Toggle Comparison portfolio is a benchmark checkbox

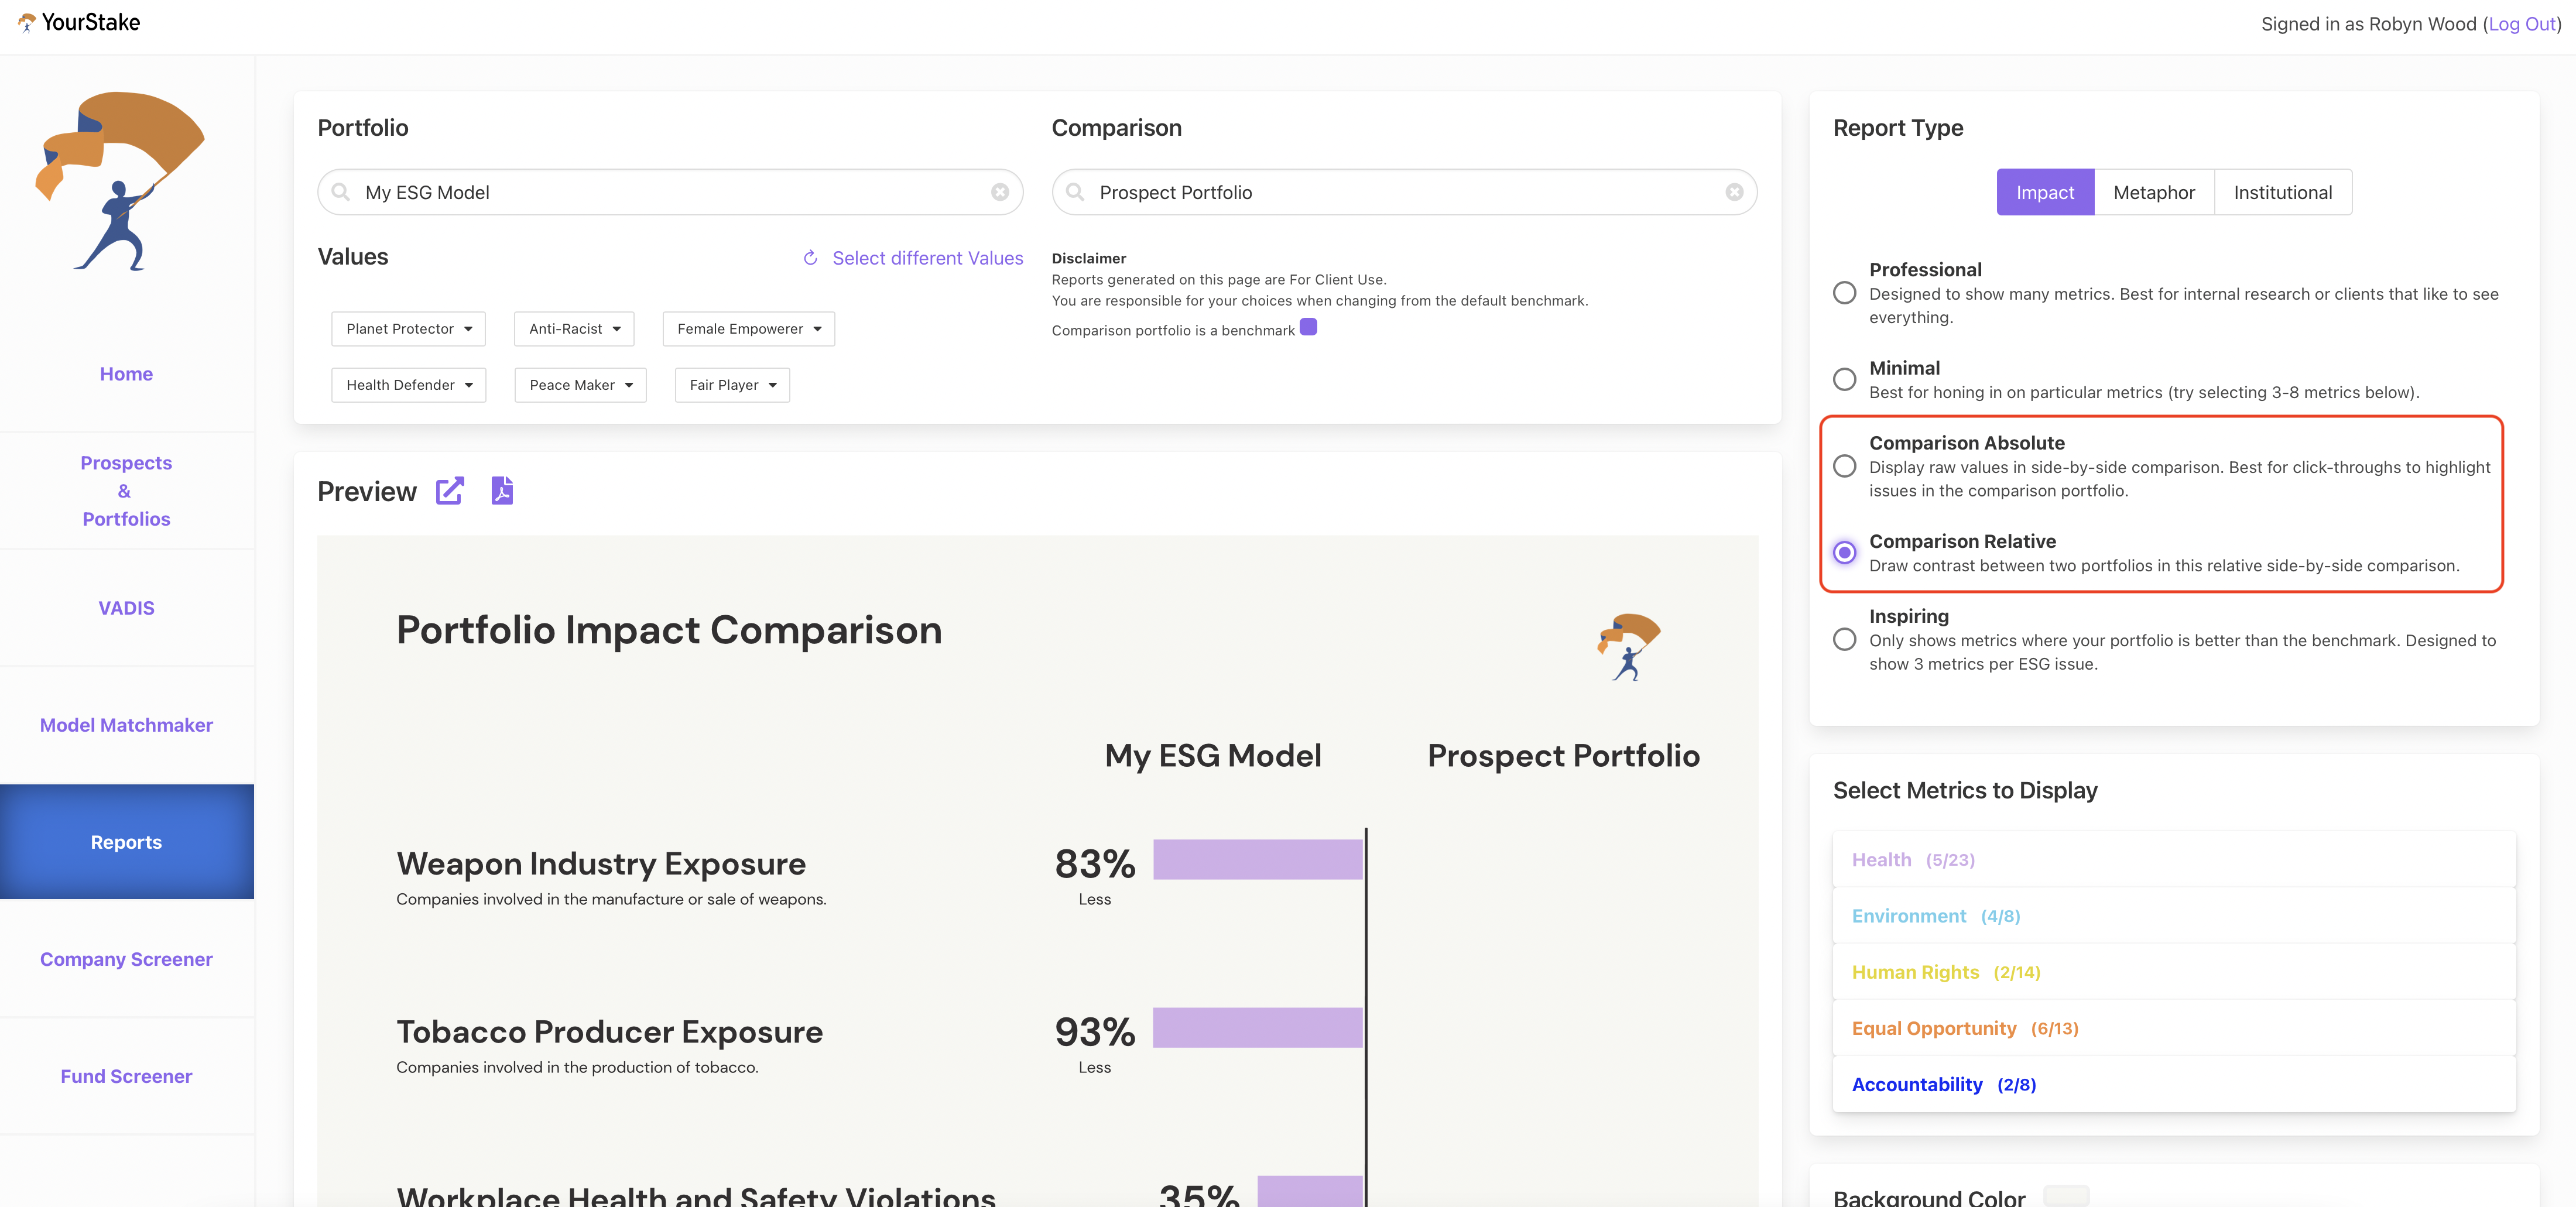pyautogui.click(x=1308, y=328)
